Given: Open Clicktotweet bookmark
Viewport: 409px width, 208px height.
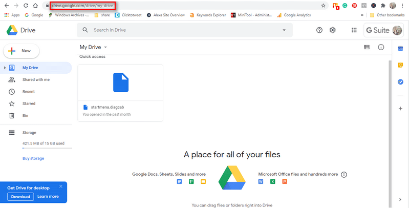Looking at the screenshot, I should [x=128, y=15].
